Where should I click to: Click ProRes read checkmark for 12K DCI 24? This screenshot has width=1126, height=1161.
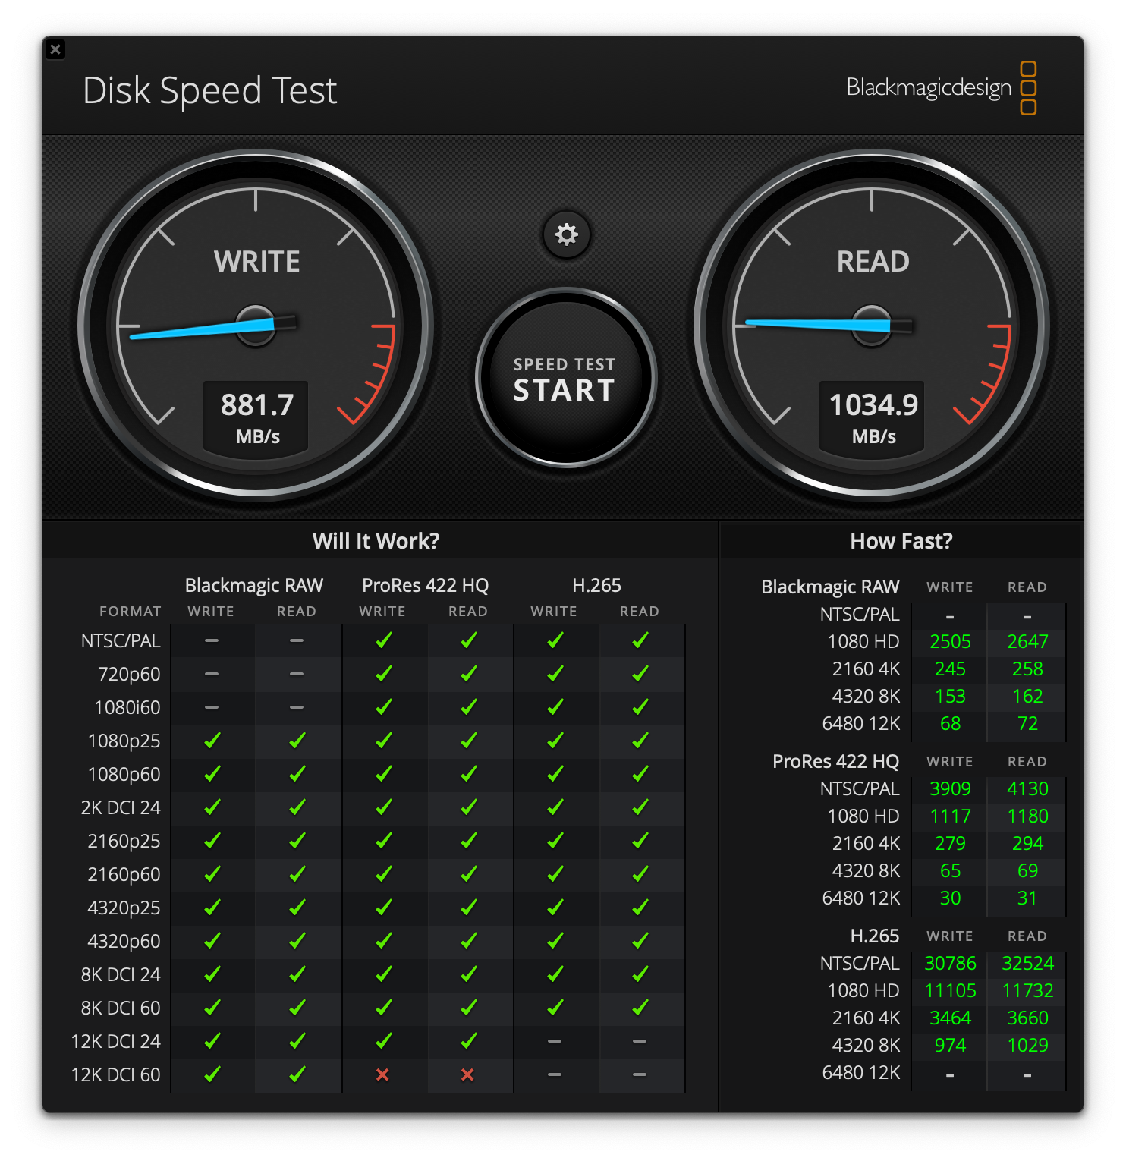pyautogui.click(x=469, y=1040)
